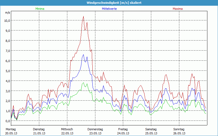Click the green Minima peak on Wednesday

pyautogui.click(x=83, y=83)
